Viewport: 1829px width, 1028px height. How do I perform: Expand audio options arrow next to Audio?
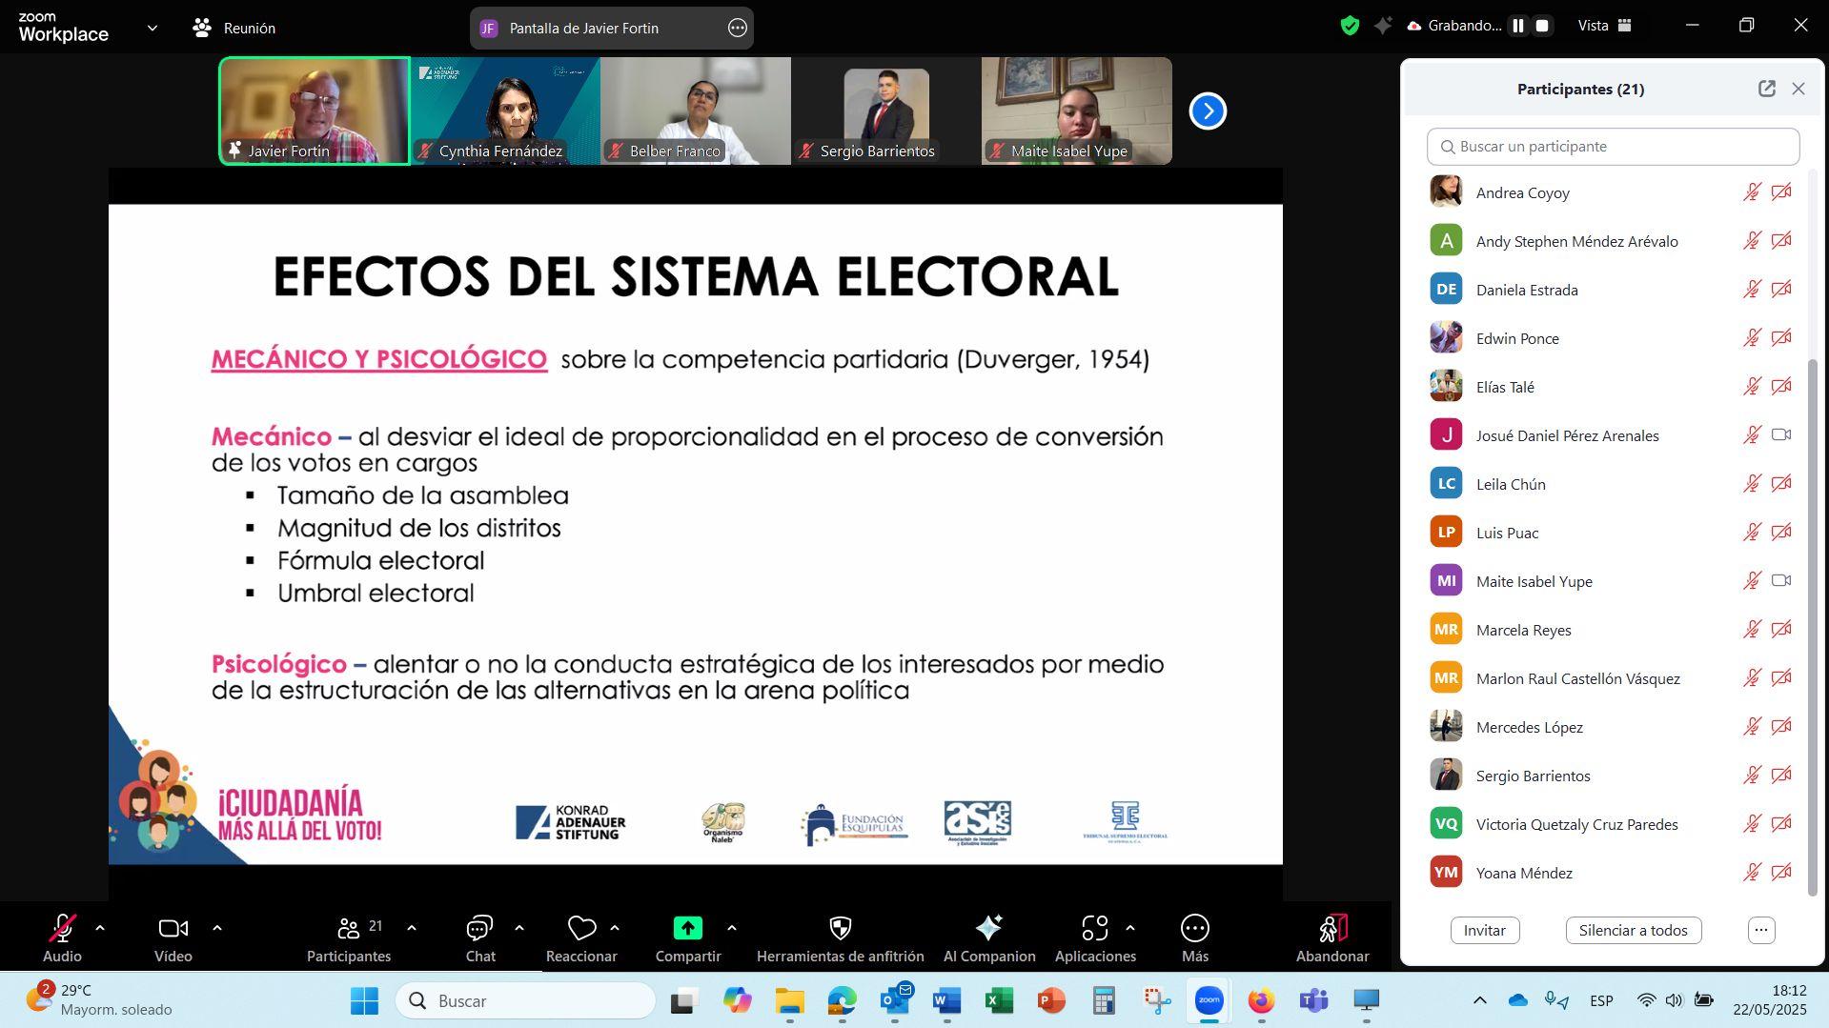click(100, 927)
